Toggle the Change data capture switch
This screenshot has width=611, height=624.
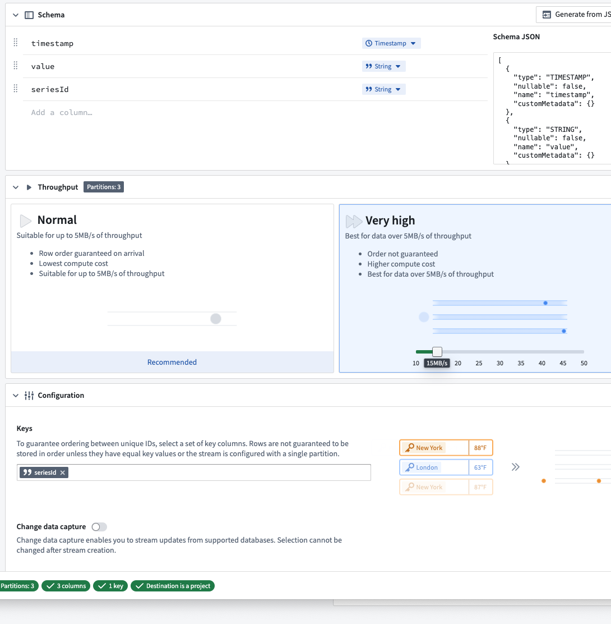click(99, 527)
